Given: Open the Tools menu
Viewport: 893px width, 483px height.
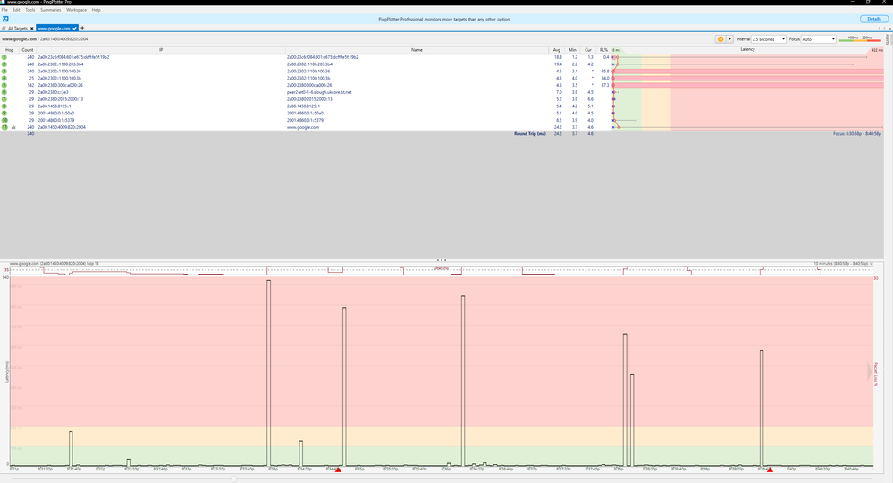Looking at the screenshot, I should (x=30, y=10).
